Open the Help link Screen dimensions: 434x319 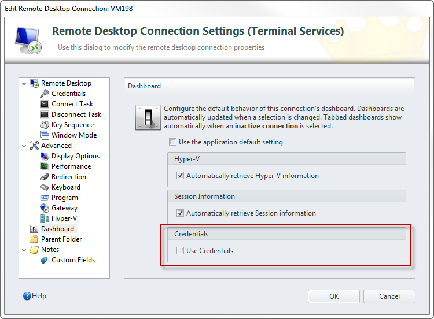pyautogui.click(x=35, y=296)
